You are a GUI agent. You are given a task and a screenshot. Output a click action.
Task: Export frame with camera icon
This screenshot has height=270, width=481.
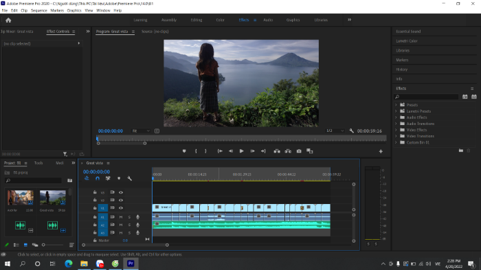pyautogui.click(x=299, y=151)
